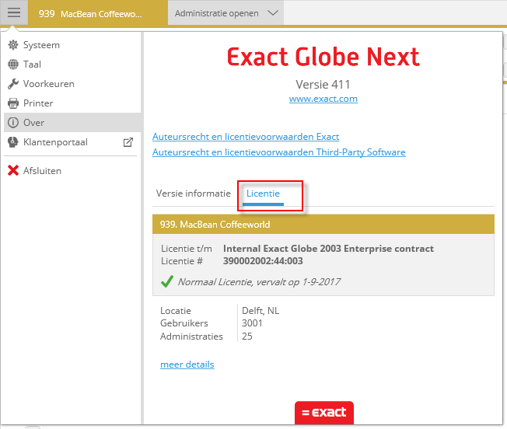The width and height of the screenshot is (507, 429).
Task: Click the license number 390002002:44:003
Action: 263,261
